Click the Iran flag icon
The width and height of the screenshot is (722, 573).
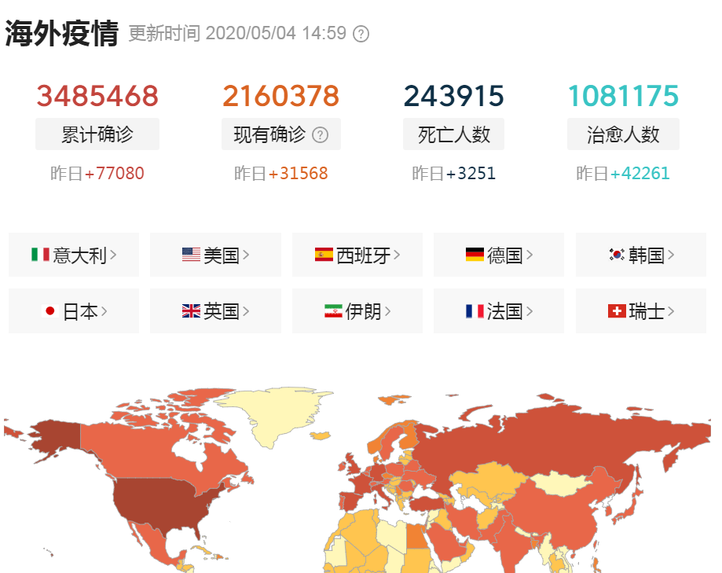(x=333, y=311)
